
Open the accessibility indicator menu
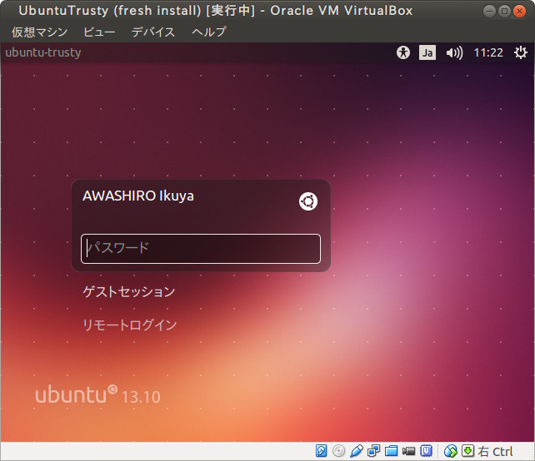pos(403,52)
